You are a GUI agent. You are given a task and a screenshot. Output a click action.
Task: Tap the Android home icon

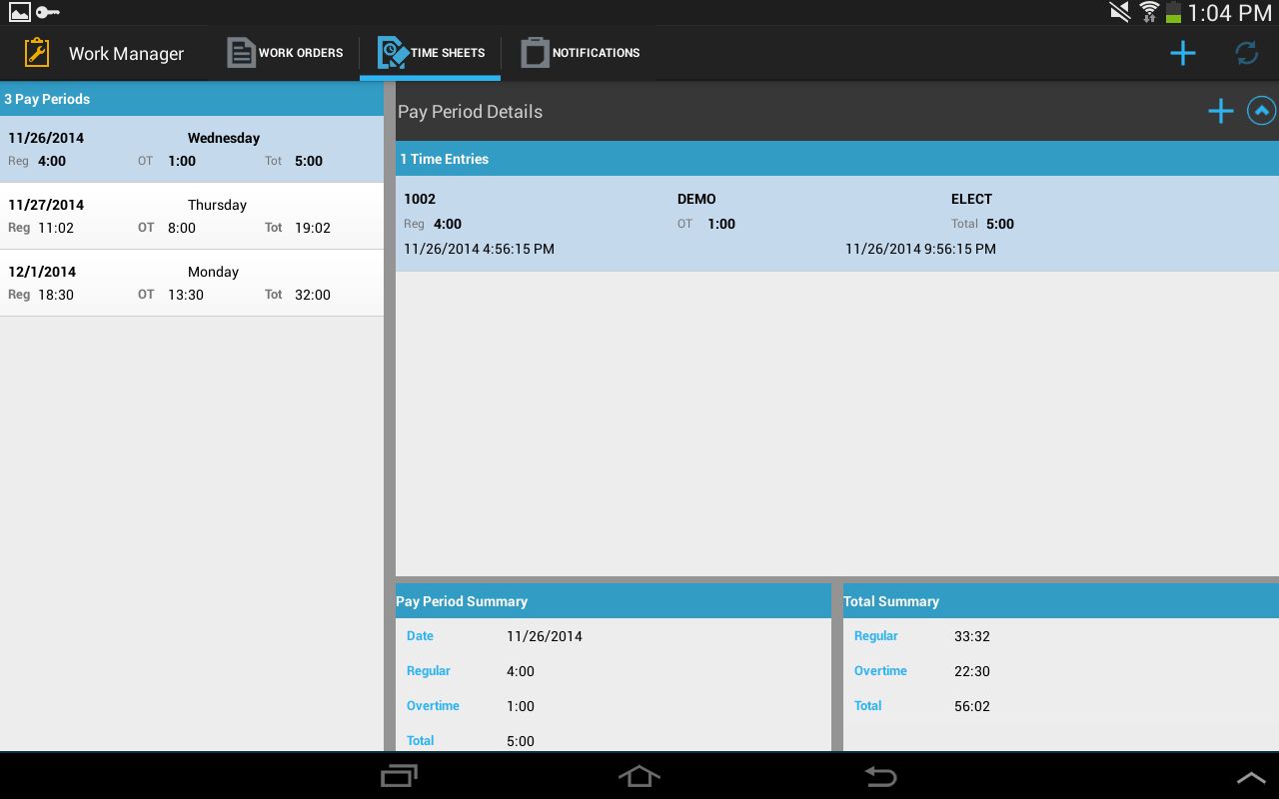click(639, 776)
